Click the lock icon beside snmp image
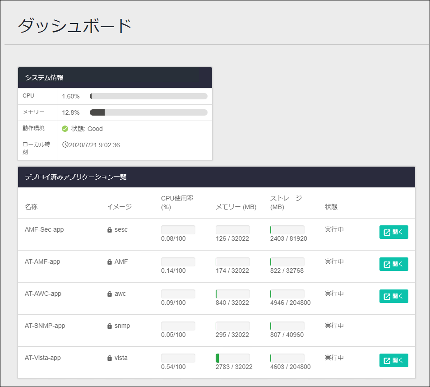430x387 pixels. pos(110,326)
